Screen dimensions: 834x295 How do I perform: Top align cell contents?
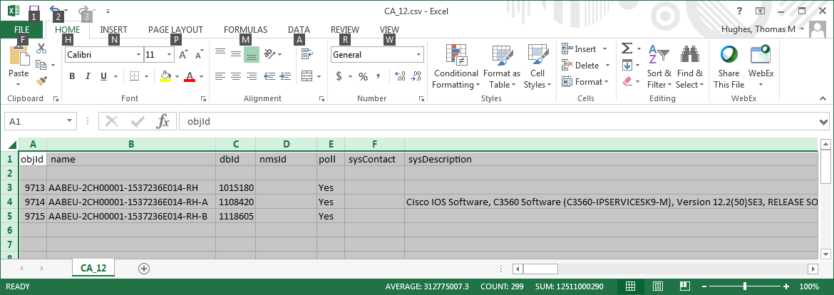tap(220, 52)
